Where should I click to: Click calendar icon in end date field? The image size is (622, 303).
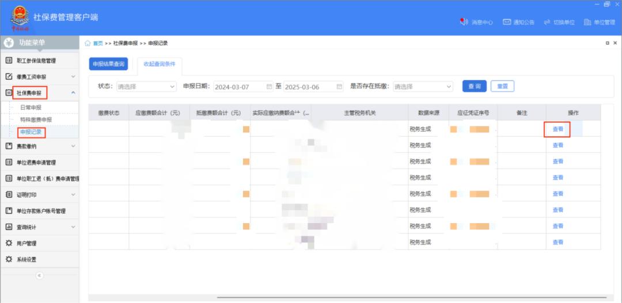pyautogui.click(x=339, y=87)
